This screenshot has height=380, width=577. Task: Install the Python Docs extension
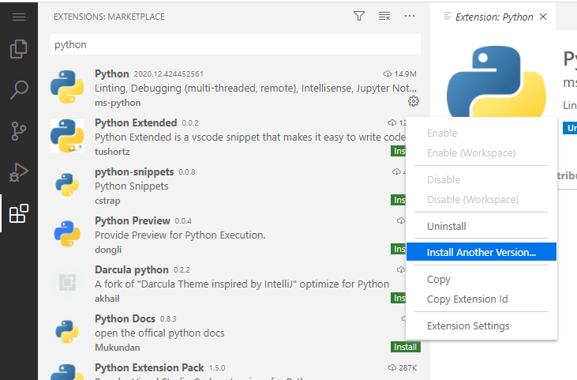click(x=405, y=347)
